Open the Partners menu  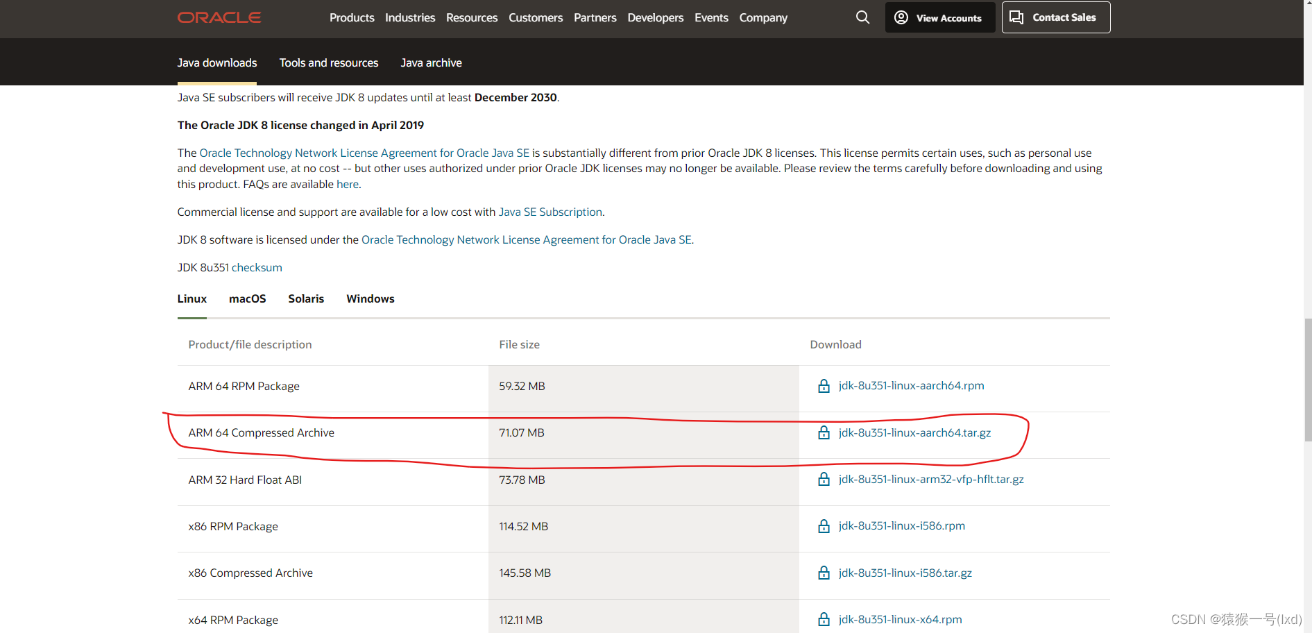595,17
